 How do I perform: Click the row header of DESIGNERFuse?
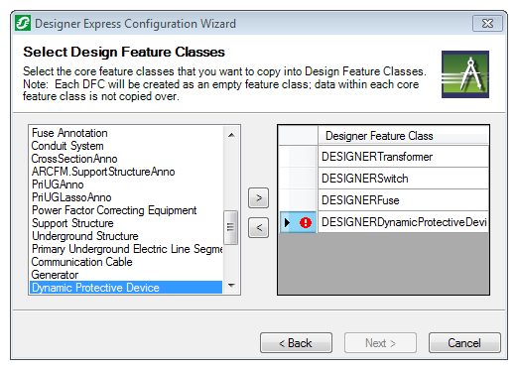pyautogui.click(x=298, y=200)
